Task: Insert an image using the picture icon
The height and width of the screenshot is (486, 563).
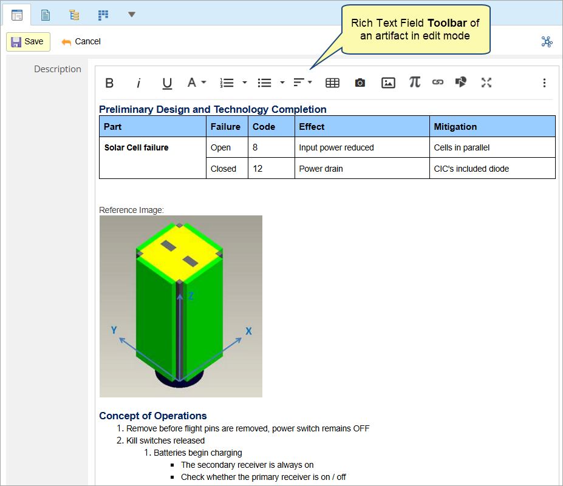Action: pos(388,83)
